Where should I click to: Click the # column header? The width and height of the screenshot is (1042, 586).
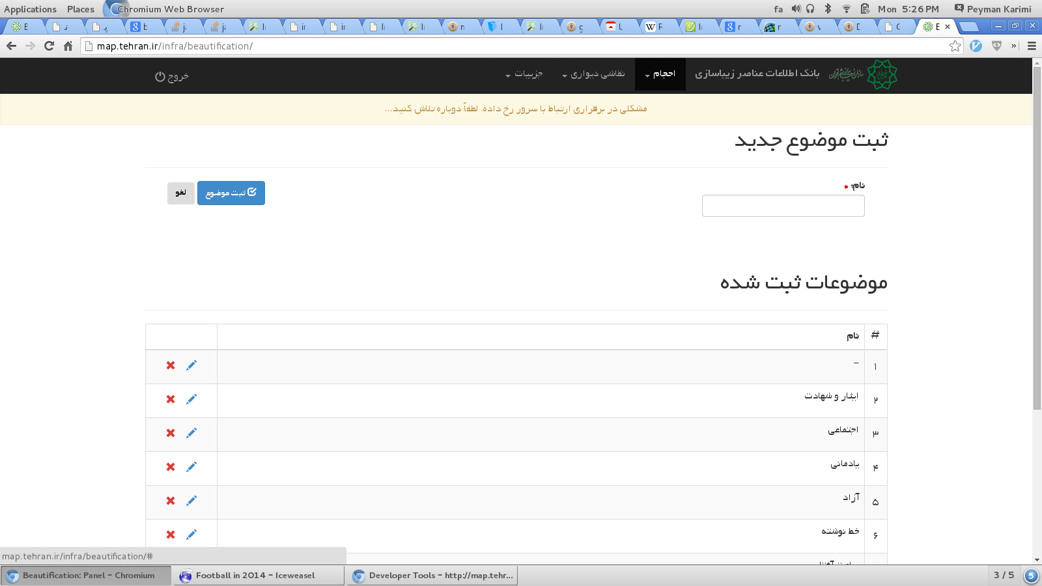(x=875, y=335)
